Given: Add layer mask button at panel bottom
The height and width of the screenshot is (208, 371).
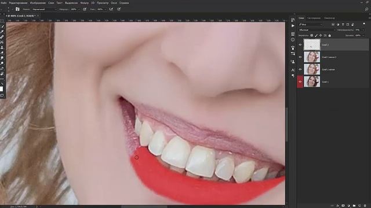Looking at the screenshot, I should point(343,206).
